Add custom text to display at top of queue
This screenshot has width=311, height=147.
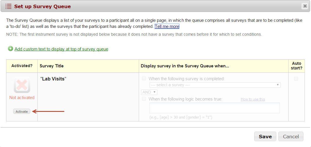pos(61,49)
